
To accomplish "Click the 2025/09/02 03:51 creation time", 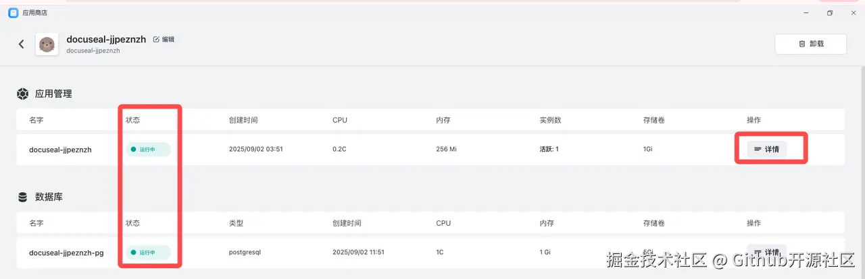I will coord(255,150).
